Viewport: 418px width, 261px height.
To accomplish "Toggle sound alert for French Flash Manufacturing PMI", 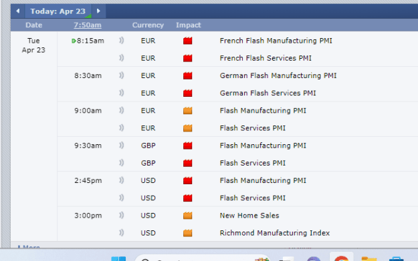I will (121, 41).
